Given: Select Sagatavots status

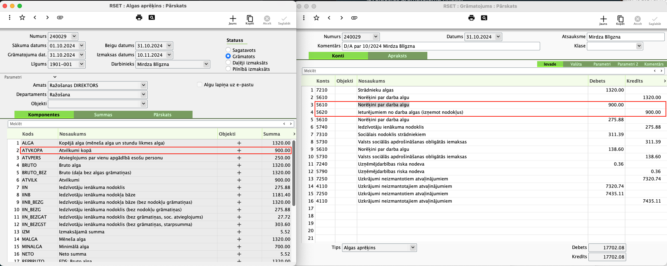Looking at the screenshot, I should coord(228,50).
